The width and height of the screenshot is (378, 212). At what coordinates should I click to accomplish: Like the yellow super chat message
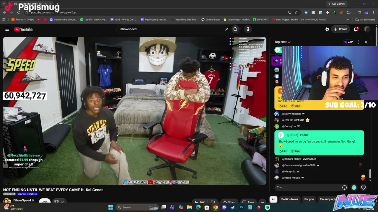(283, 106)
